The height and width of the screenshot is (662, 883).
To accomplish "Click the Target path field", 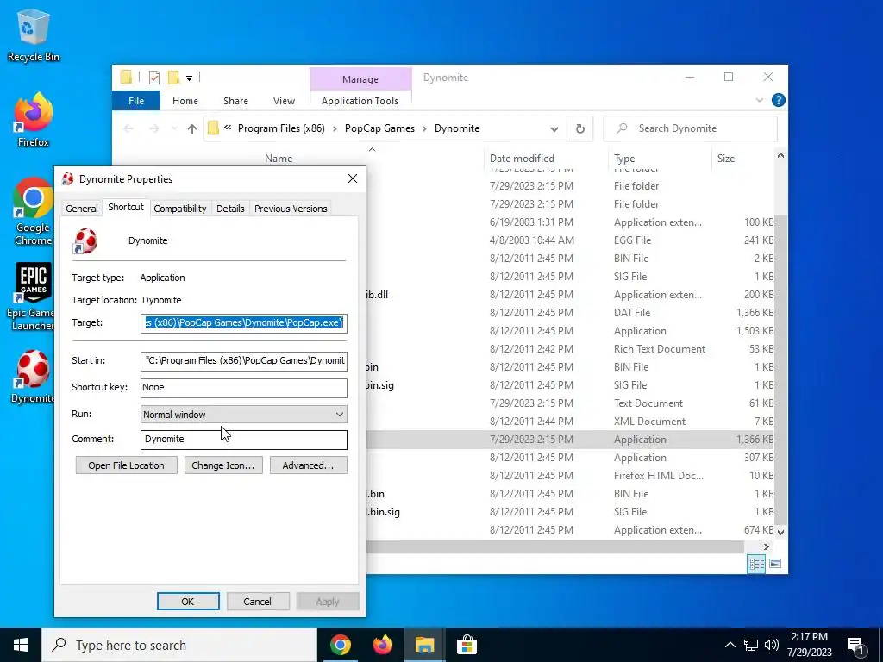I will coord(244,323).
